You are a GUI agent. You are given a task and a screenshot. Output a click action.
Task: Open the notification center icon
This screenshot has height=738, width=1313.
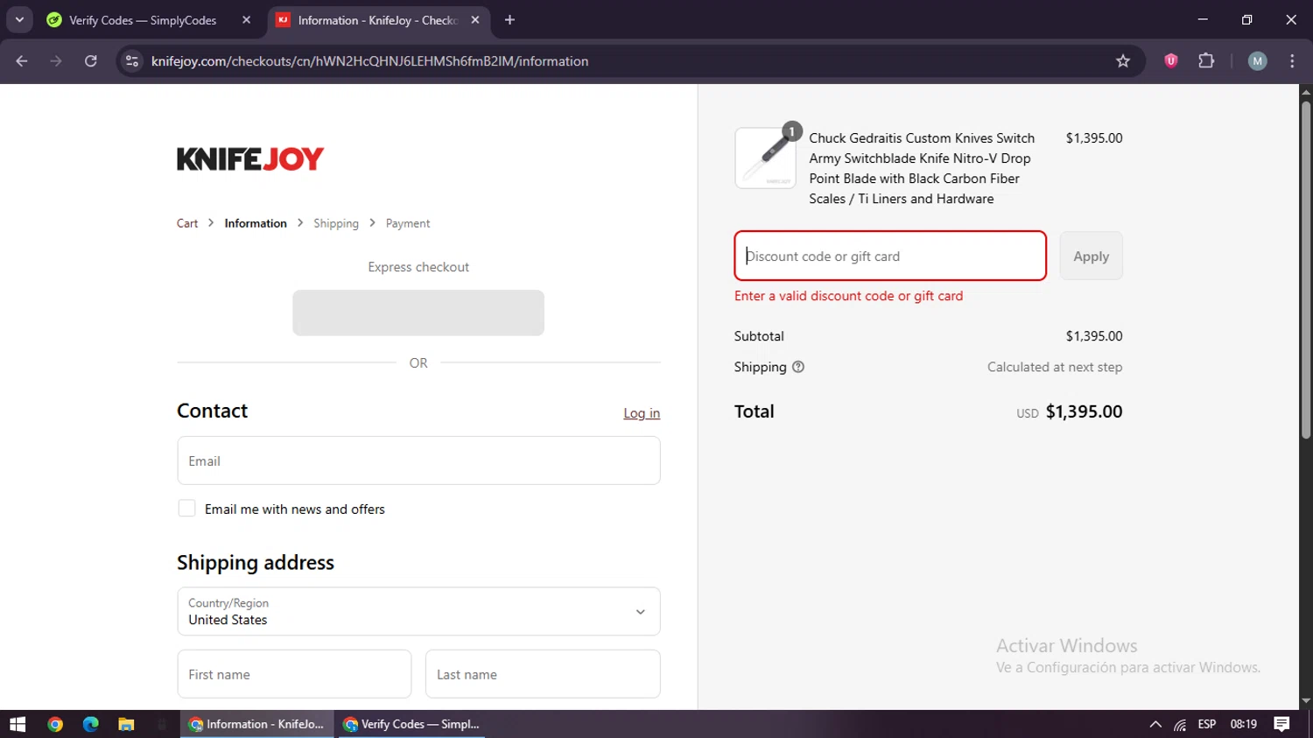tap(1281, 724)
